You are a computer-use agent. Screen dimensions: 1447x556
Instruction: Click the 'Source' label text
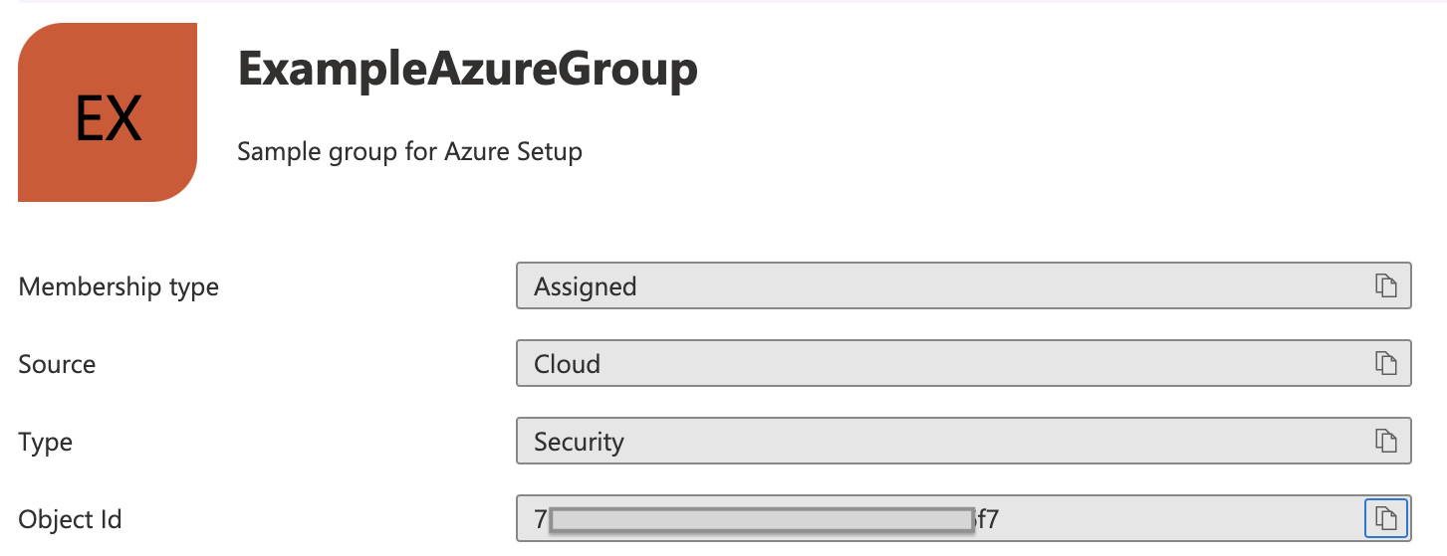click(57, 365)
